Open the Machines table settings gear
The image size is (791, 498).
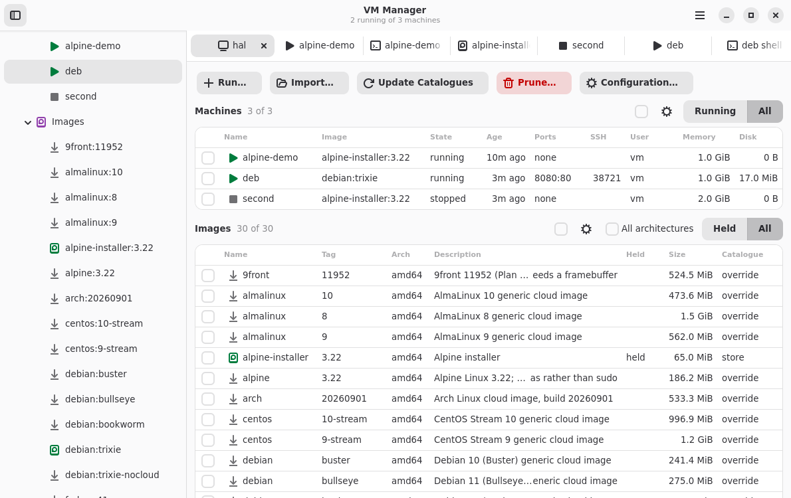[667, 112]
